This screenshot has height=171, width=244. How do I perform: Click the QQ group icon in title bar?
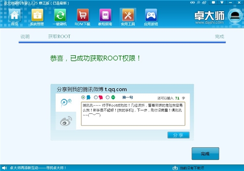(192, 3)
